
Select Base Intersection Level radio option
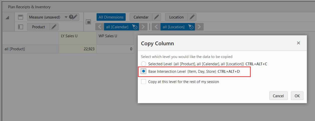(x=144, y=71)
